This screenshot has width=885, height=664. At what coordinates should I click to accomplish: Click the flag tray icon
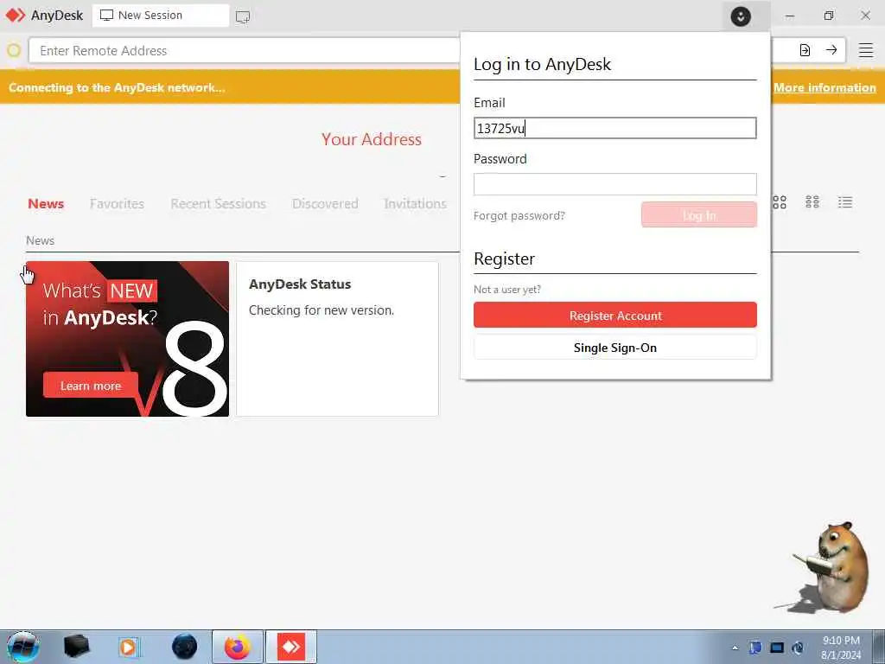coord(755,648)
